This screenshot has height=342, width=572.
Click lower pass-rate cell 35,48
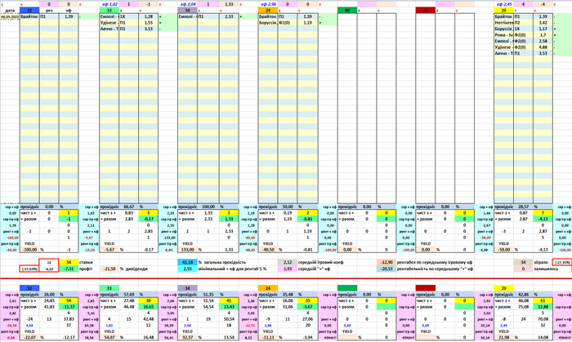point(288,295)
